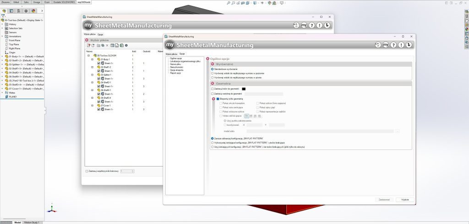This screenshot has width=469, height=224.
Task: Open 'myCADtools' ribbon tab
Action: coord(84,2)
